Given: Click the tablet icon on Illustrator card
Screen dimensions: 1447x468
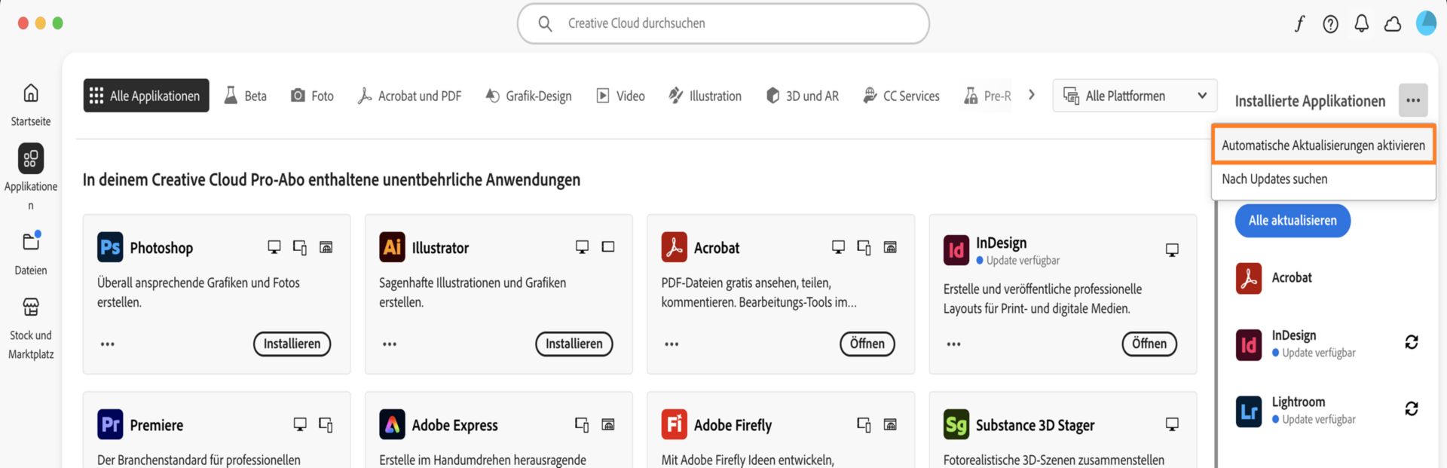Looking at the screenshot, I should pos(608,246).
